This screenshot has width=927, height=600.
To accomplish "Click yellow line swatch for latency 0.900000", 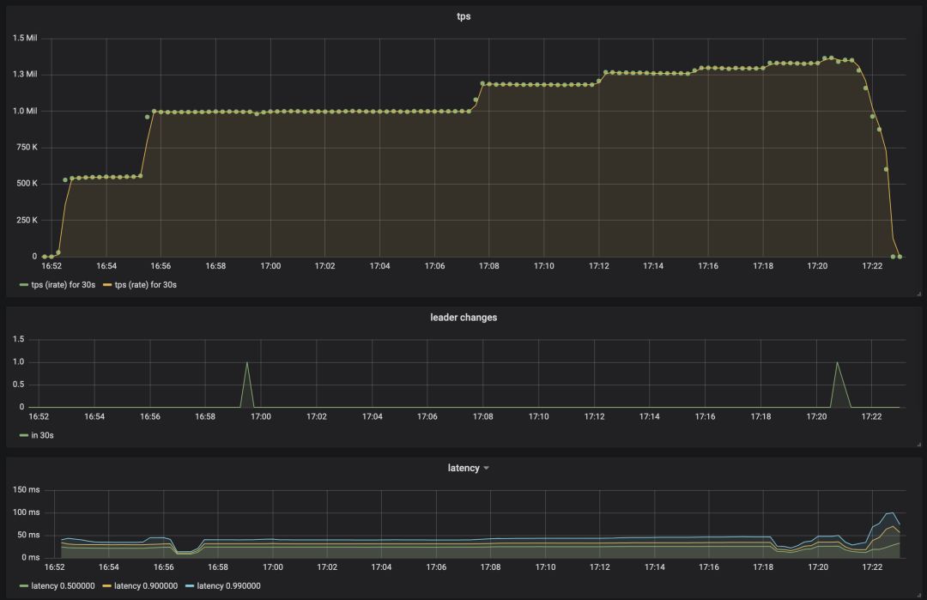I will [106, 585].
